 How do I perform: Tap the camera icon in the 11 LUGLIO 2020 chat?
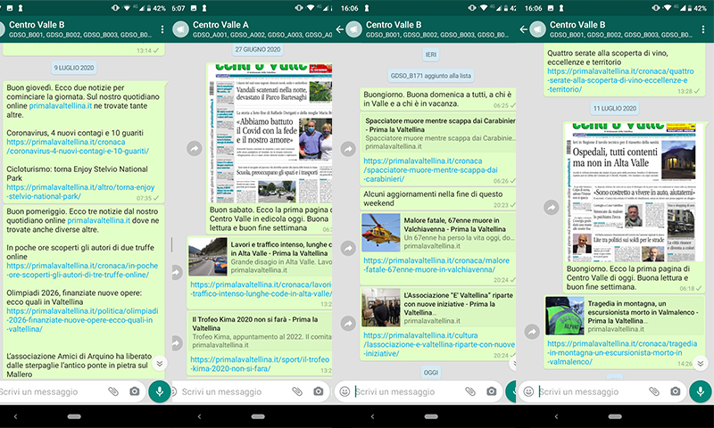[x=676, y=391]
